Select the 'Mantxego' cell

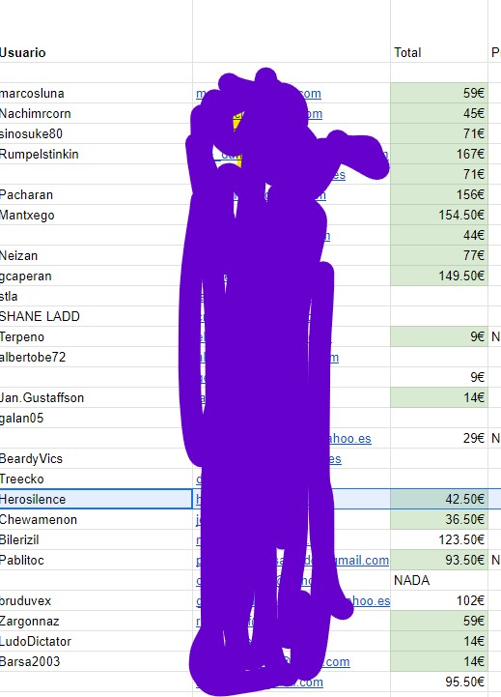pyautogui.click(x=96, y=216)
